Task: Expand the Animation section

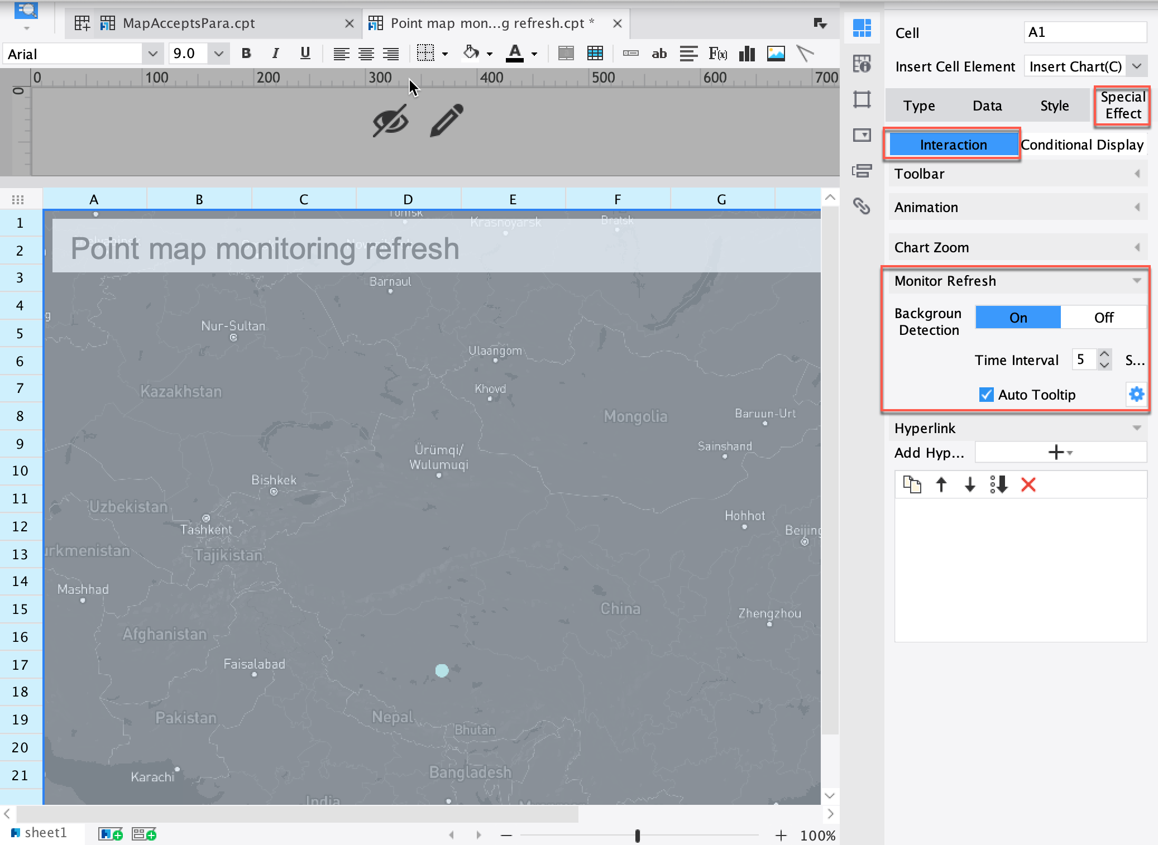Action: click(1017, 207)
